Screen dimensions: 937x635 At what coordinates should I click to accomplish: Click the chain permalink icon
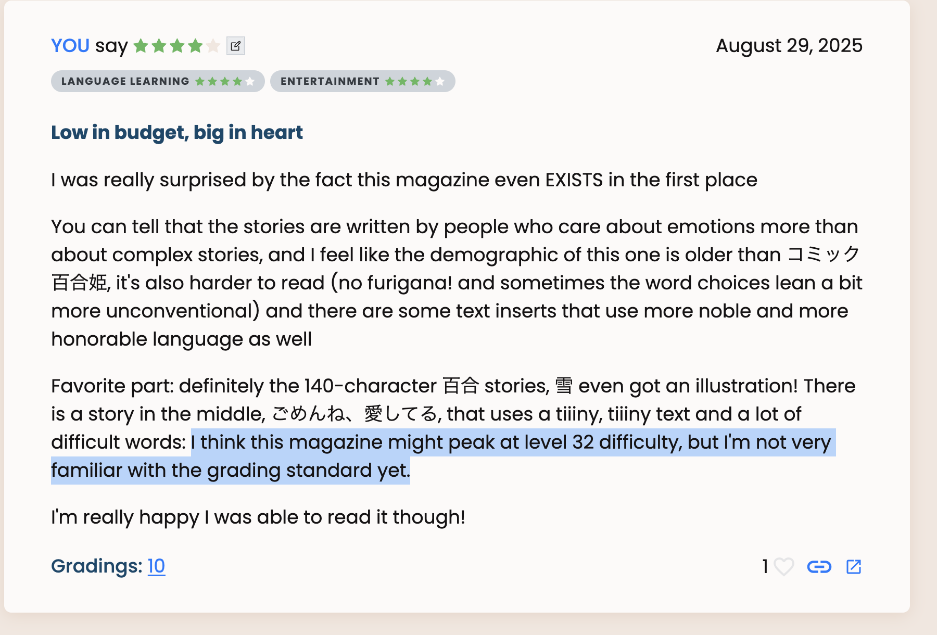819,566
